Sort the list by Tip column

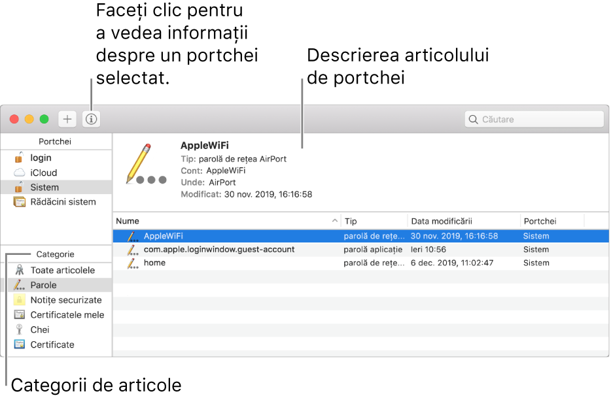[351, 220]
